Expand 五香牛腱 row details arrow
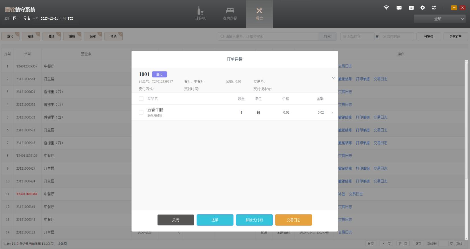The image size is (470, 249). tap(332, 113)
